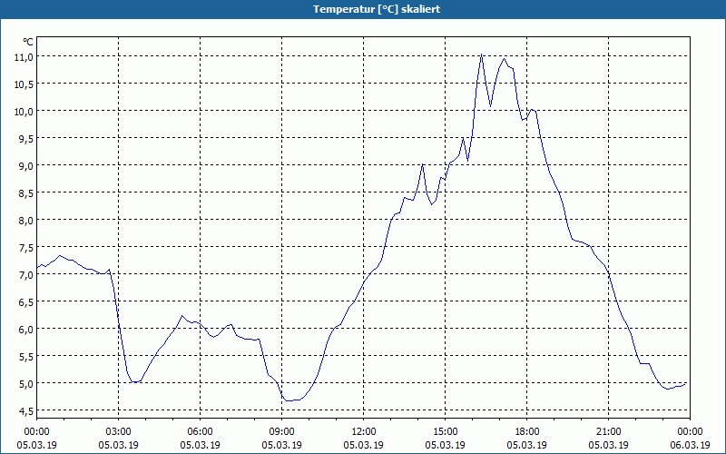This screenshot has height=454, width=726.
Task: Select the 11,0 y-axis label
Action: pos(25,56)
